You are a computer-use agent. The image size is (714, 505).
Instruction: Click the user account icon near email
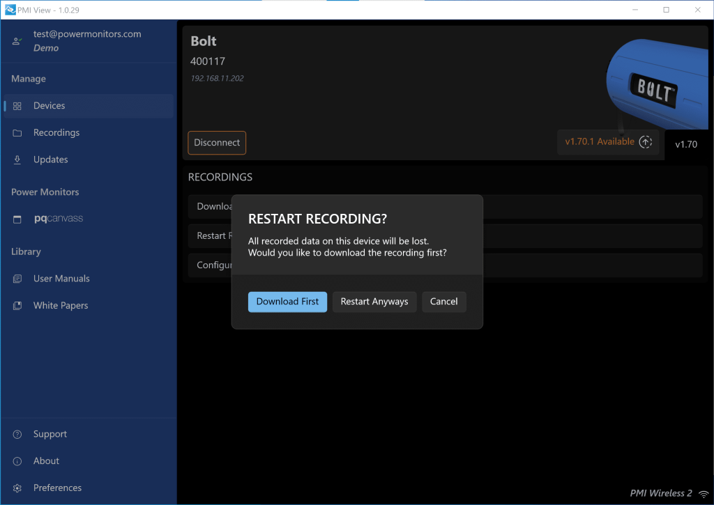tap(17, 41)
